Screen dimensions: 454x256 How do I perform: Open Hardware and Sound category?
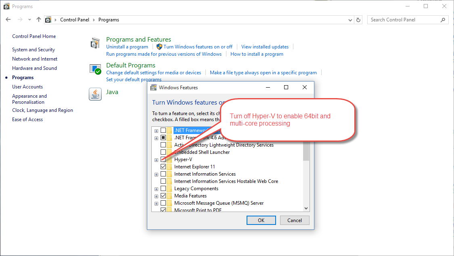34,68
